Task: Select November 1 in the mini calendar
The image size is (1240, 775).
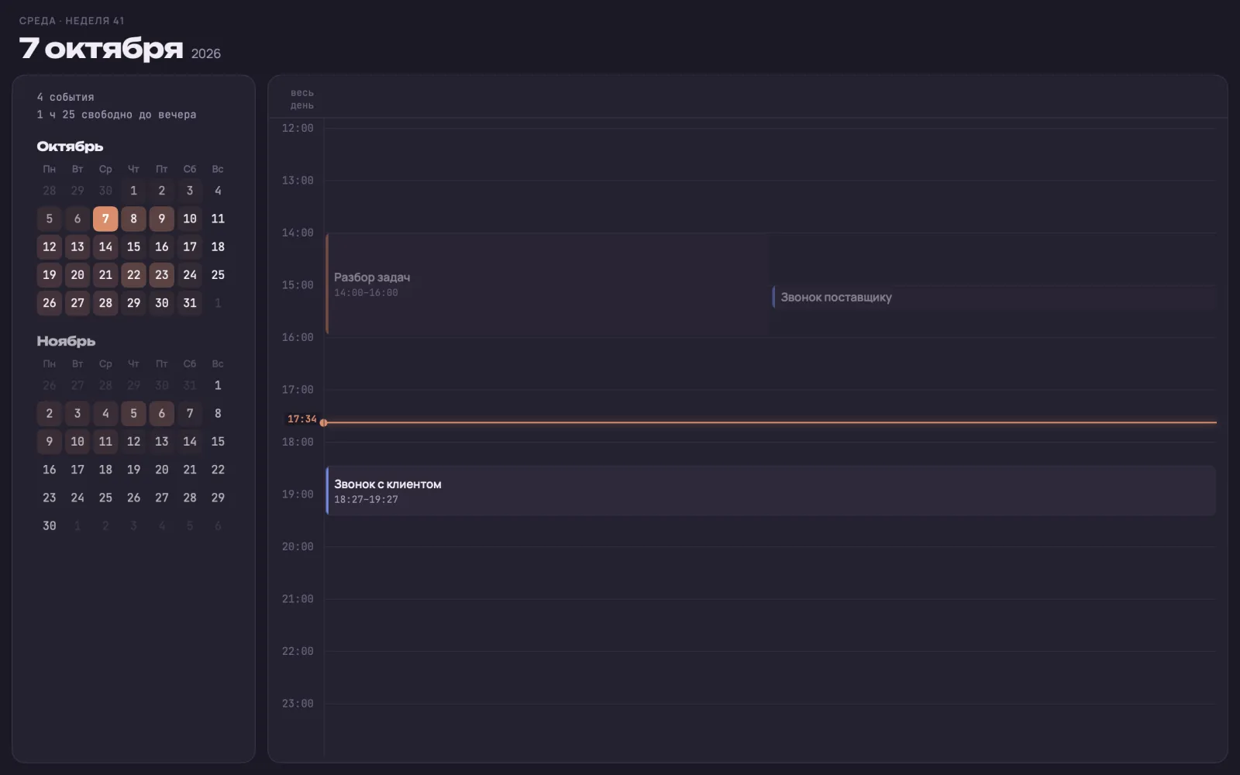Action: coord(218,385)
